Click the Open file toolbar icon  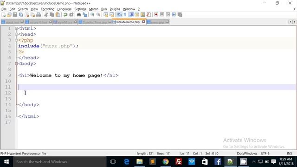click(x=9, y=14)
